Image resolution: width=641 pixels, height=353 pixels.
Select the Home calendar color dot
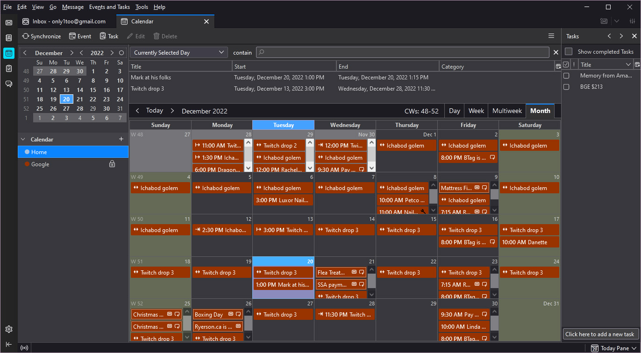pyautogui.click(x=27, y=152)
